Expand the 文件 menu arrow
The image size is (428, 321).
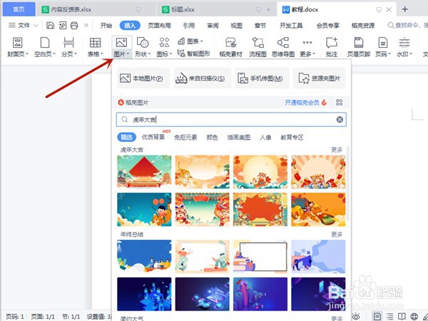36,26
